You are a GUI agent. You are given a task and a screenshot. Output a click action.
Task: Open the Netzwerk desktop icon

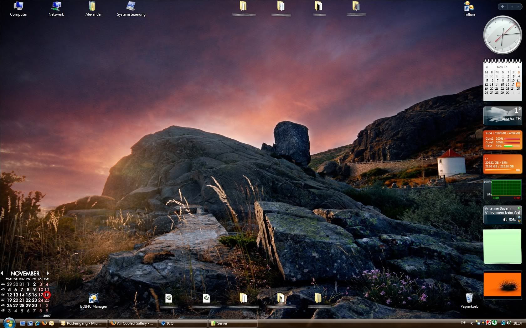pos(56,6)
